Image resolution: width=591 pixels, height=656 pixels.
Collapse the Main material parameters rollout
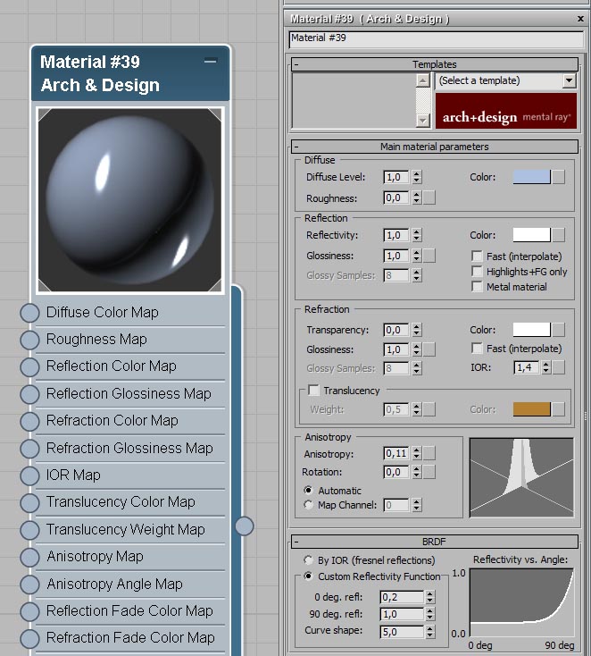click(296, 147)
